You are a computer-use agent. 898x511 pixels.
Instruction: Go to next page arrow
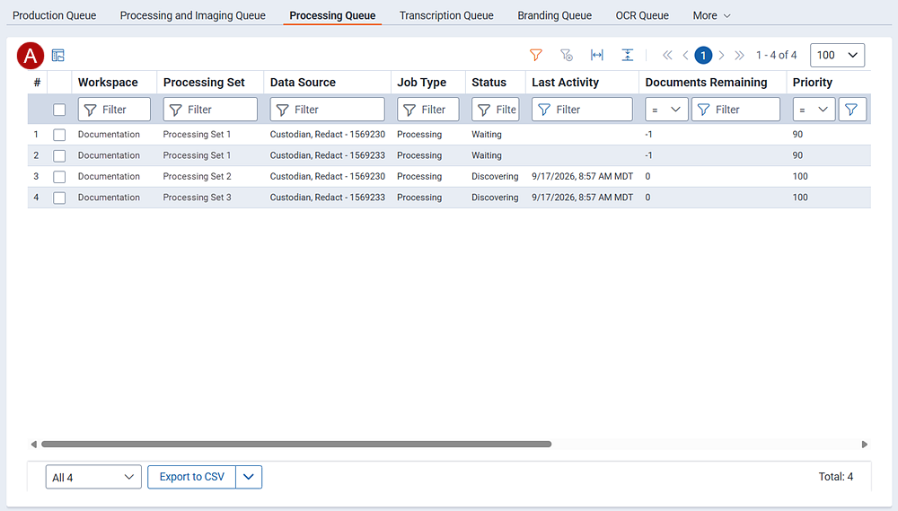click(722, 55)
